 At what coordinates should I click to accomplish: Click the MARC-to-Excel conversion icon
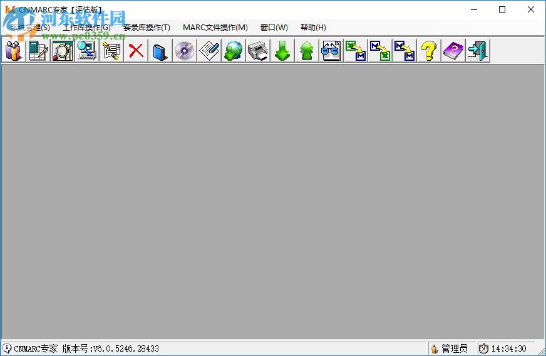[380, 51]
